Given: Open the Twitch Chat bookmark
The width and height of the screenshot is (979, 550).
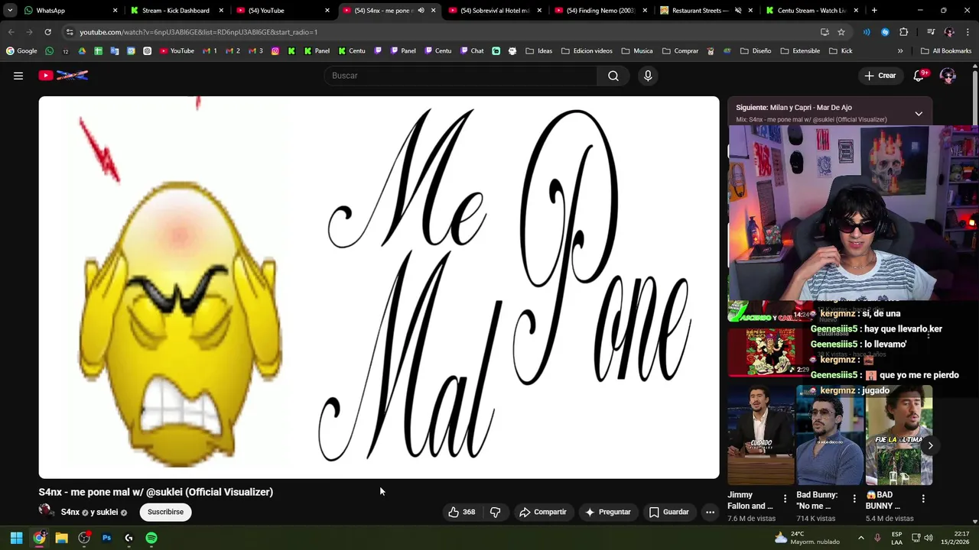Looking at the screenshot, I should pyautogui.click(x=471, y=51).
